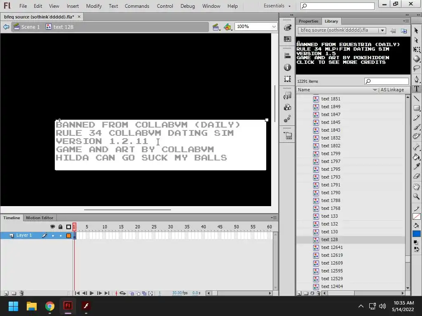
Task: Open the Code Snippets panel icon
Action: (287, 95)
